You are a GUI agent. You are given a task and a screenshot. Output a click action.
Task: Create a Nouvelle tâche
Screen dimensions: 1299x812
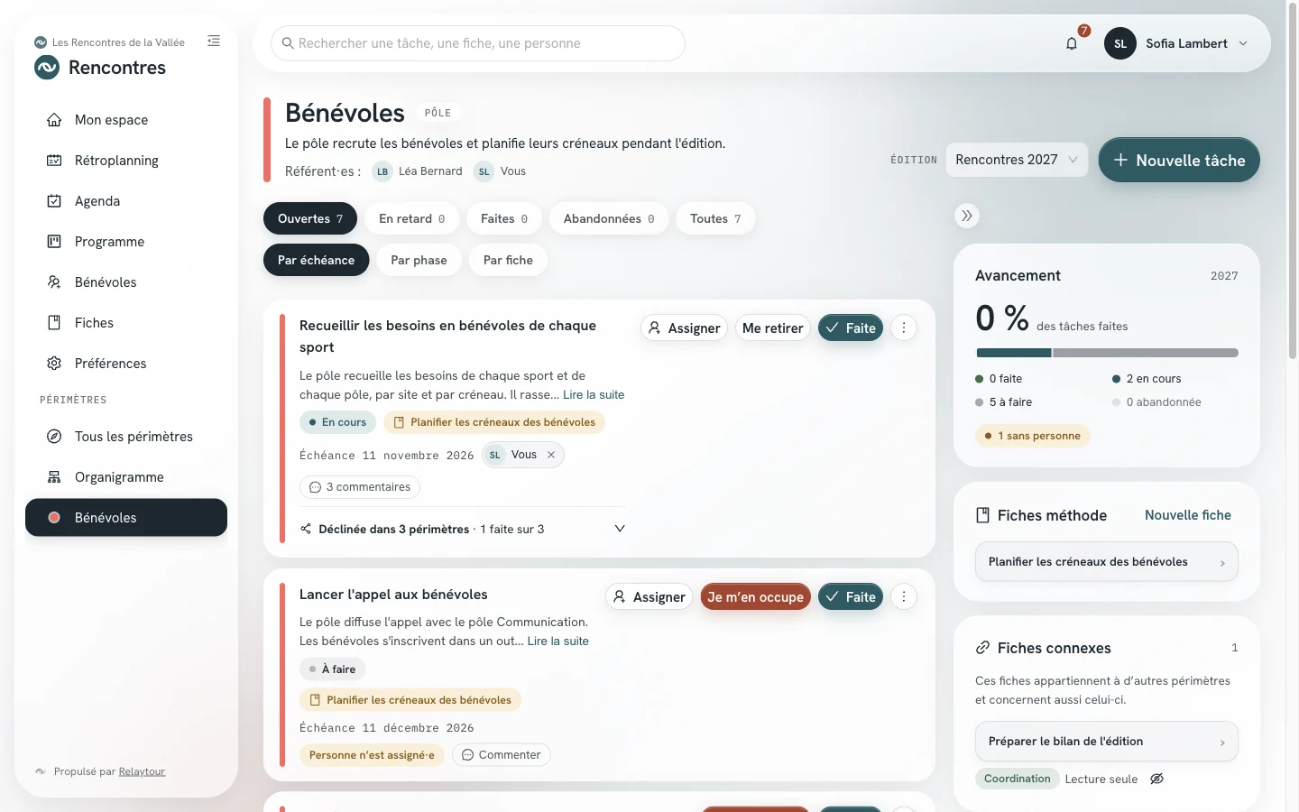coord(1179,160)
